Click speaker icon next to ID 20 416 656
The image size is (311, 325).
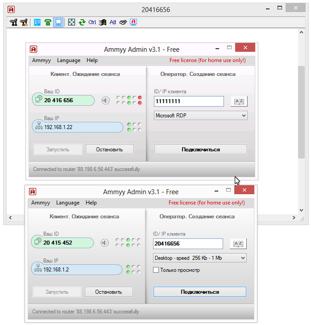pyautogui.click(x=106, y=101)
